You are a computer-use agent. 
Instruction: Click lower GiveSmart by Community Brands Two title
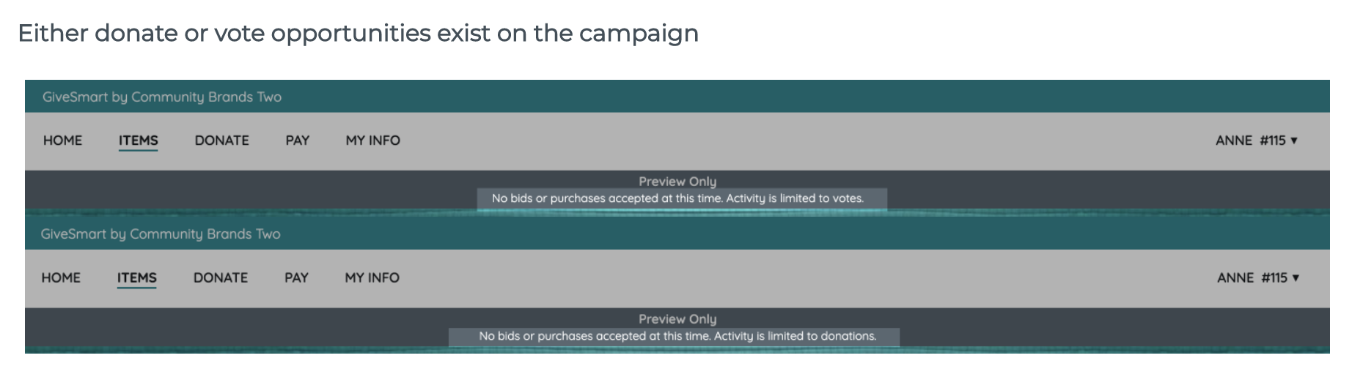[161, 234]
